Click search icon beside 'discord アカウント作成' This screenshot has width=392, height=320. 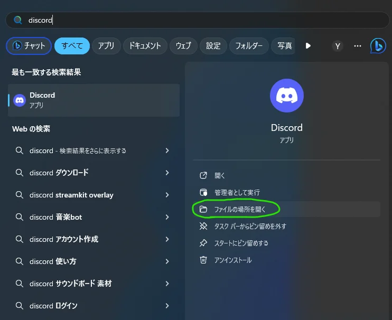click(19, 239)
